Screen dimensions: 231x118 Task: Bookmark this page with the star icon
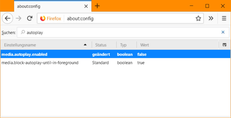(x=198, y=18)
